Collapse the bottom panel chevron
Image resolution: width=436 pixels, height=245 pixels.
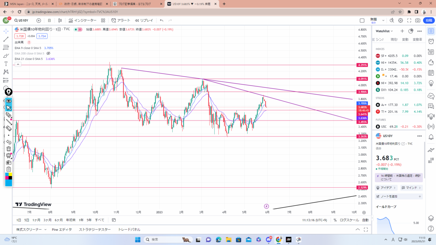pyautogui.click(x=358, y=229)
